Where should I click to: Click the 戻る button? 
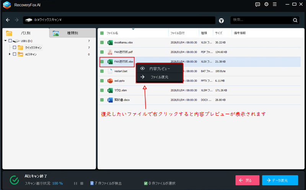(x=247, y=180)
